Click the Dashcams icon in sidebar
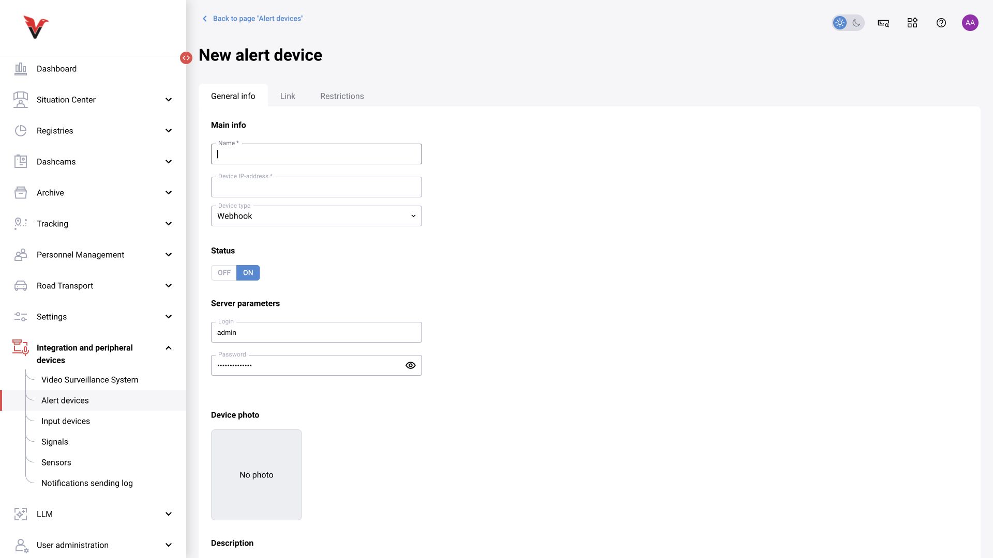Image resolution: width=993 pixels, height=558 pixels. [21, 162]
